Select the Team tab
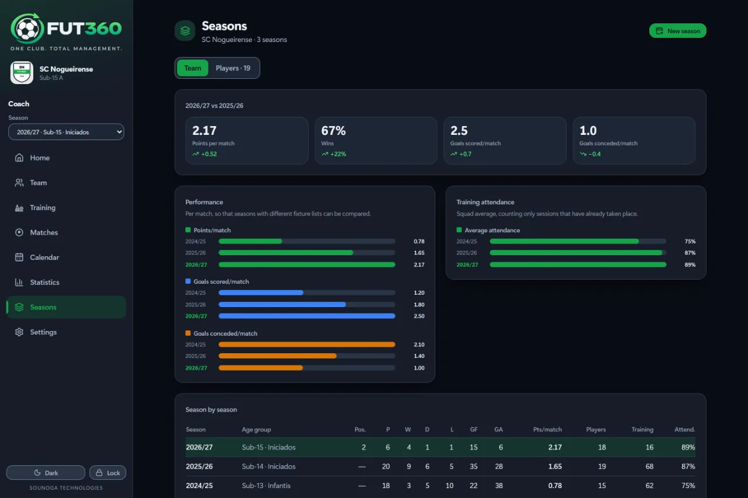 [x=192, y=68]
